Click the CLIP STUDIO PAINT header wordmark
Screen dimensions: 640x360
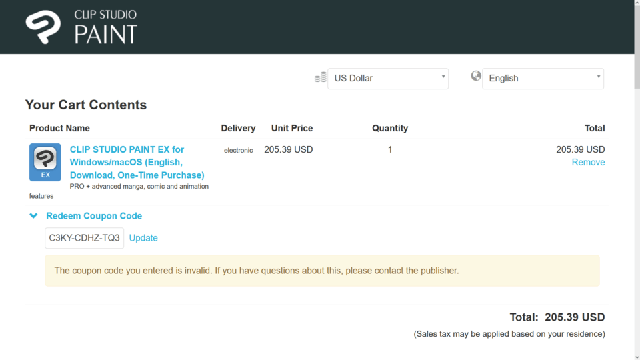105,27
